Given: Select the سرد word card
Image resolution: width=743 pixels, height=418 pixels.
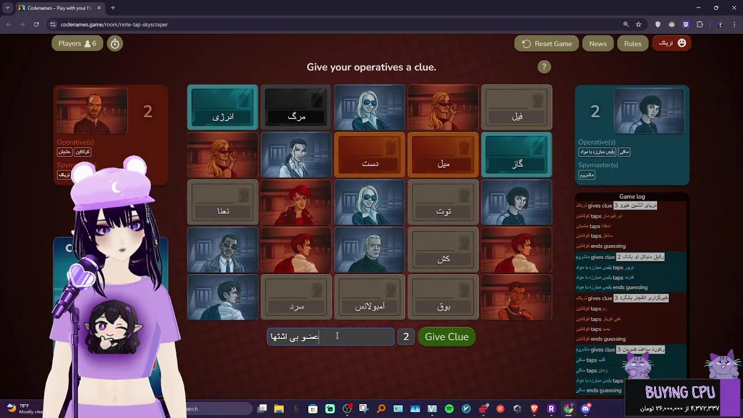Looking at the screenshot, I should click(x=296, y=297).
